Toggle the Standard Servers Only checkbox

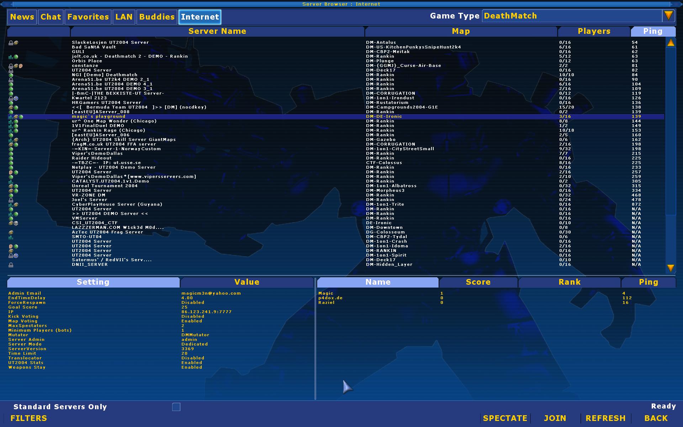pos(176,407)
